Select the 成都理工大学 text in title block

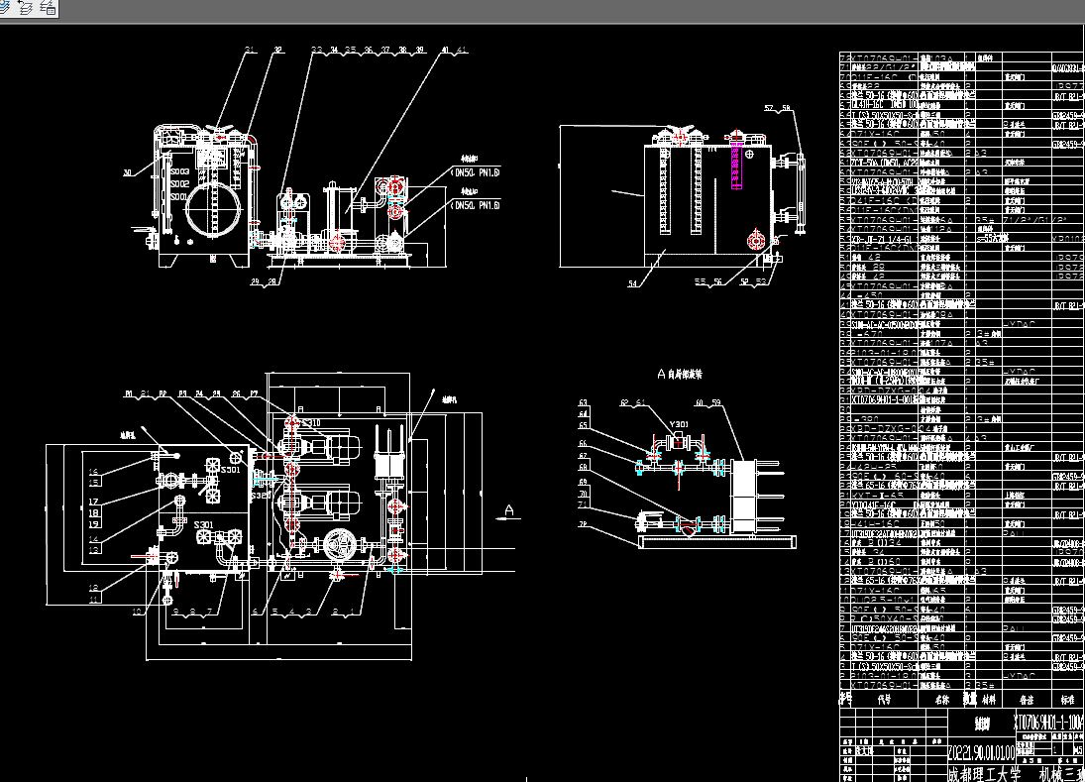click(984, 774)
